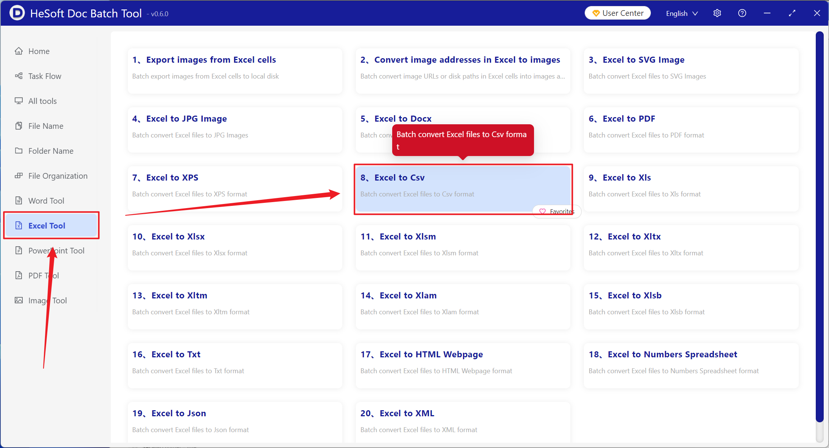This screenshot has width=829, height=448.
Task: Click the File Organization sidebar icon
Action: click(19, 176)
